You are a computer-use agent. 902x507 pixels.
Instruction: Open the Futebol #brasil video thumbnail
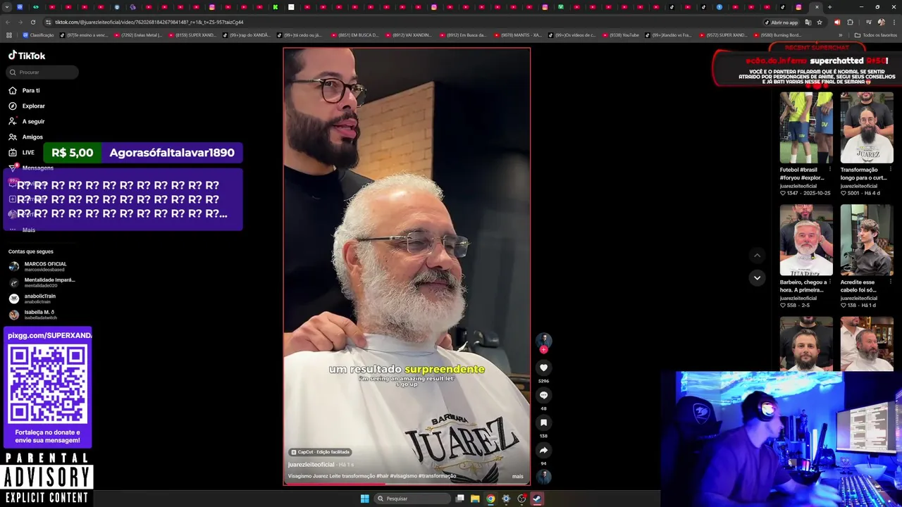coord(806,127)
